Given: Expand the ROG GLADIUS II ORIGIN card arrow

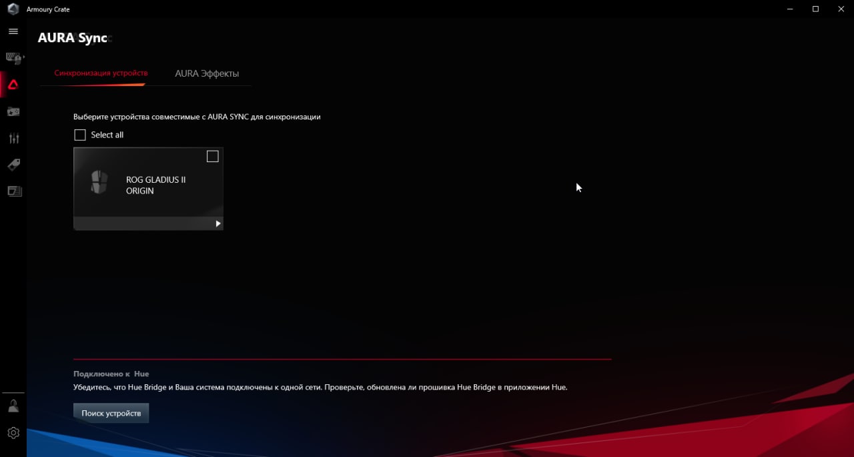Looking at the screenshot, I should [218, 223].
